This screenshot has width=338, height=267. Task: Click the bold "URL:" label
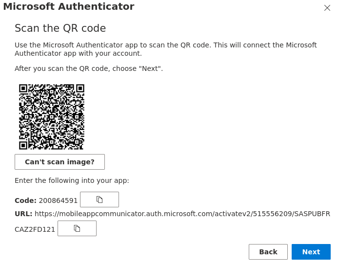[x=23, y=214]
